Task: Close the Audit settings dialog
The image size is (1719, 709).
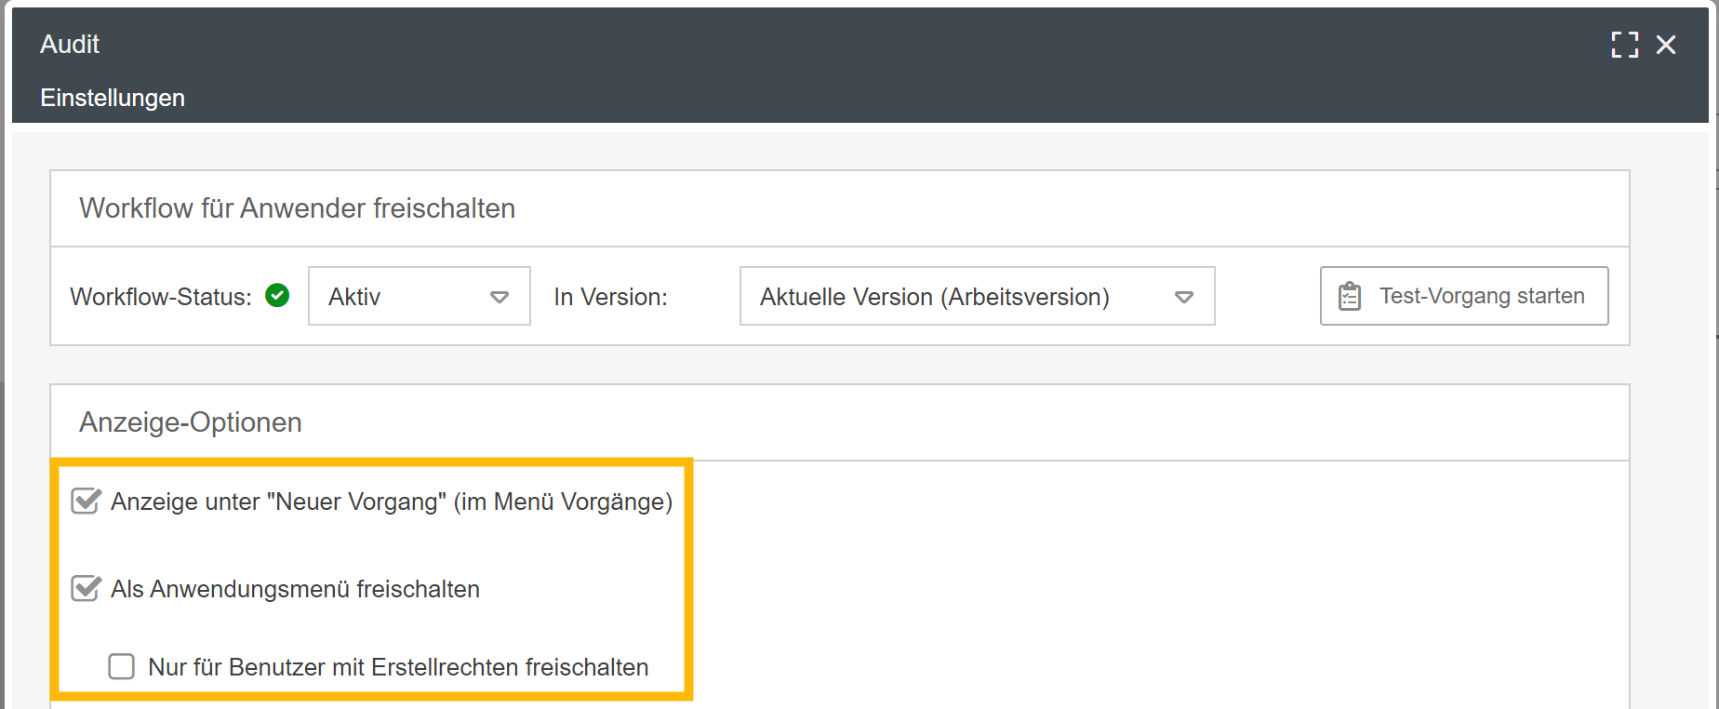Action: coord(1666,45)
